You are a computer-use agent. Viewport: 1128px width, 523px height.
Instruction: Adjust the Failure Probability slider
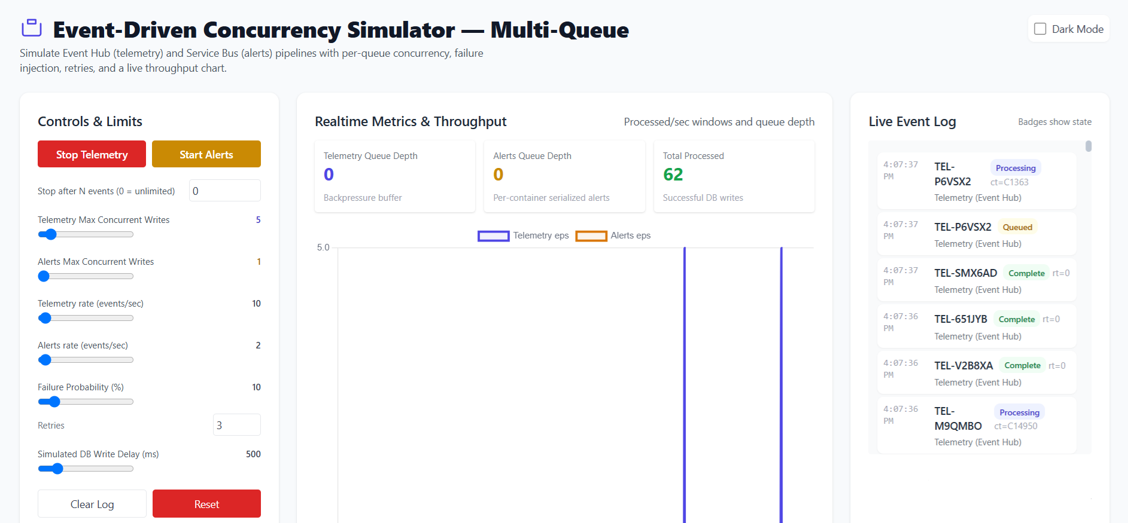tap(86, 402)
